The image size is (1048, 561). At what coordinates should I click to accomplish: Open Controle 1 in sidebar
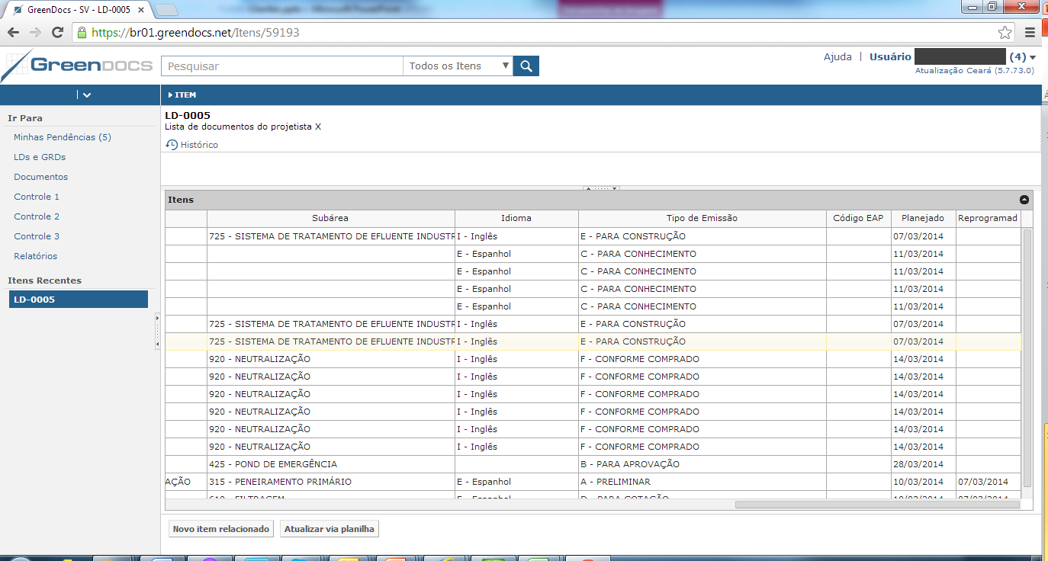pyautogui.click(x=37, y=197)
